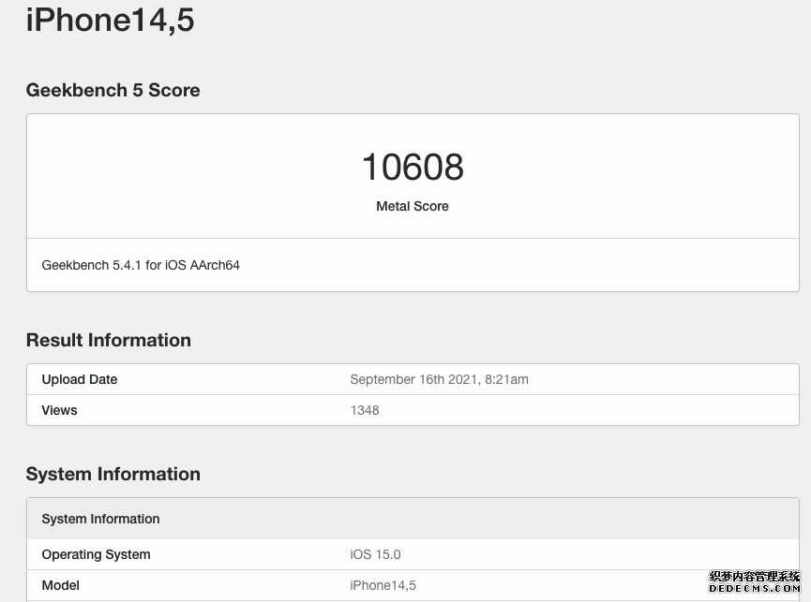Select September 16th 2021, 8:21am value
811x602 pixels.
click(x=439, y=379)
